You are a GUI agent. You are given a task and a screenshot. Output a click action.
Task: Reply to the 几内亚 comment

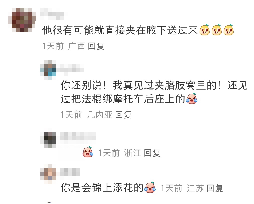point(123,115)
